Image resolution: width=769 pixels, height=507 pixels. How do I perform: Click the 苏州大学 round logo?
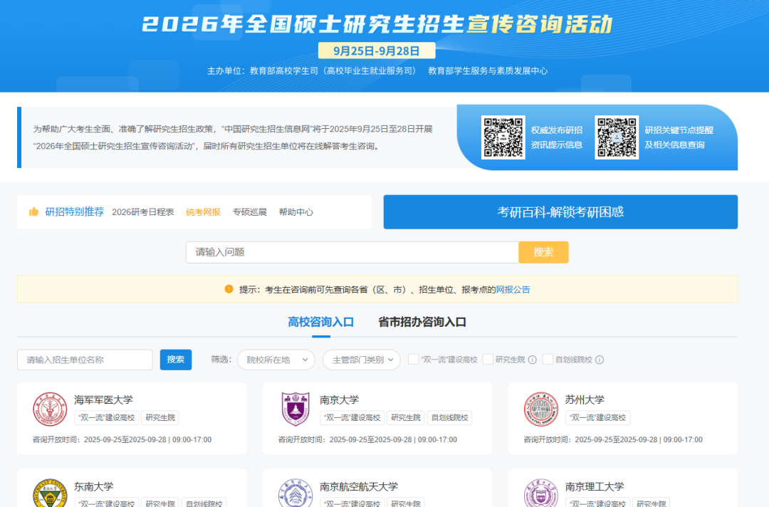pos(541,409)
